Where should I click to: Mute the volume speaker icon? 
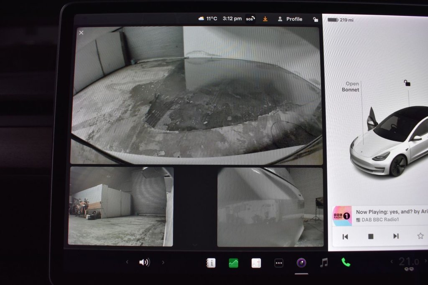tap(144, 262)
